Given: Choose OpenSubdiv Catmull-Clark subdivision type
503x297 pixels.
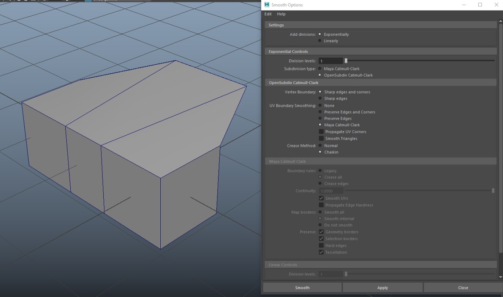Looking at the screenshot, I should click(320, 75).
